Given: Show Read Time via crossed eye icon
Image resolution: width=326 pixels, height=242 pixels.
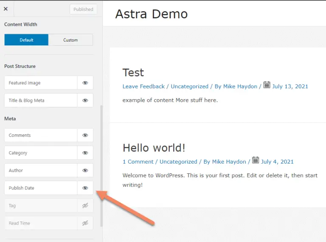Looking at the screenshot, I should [x=85, y=223].
